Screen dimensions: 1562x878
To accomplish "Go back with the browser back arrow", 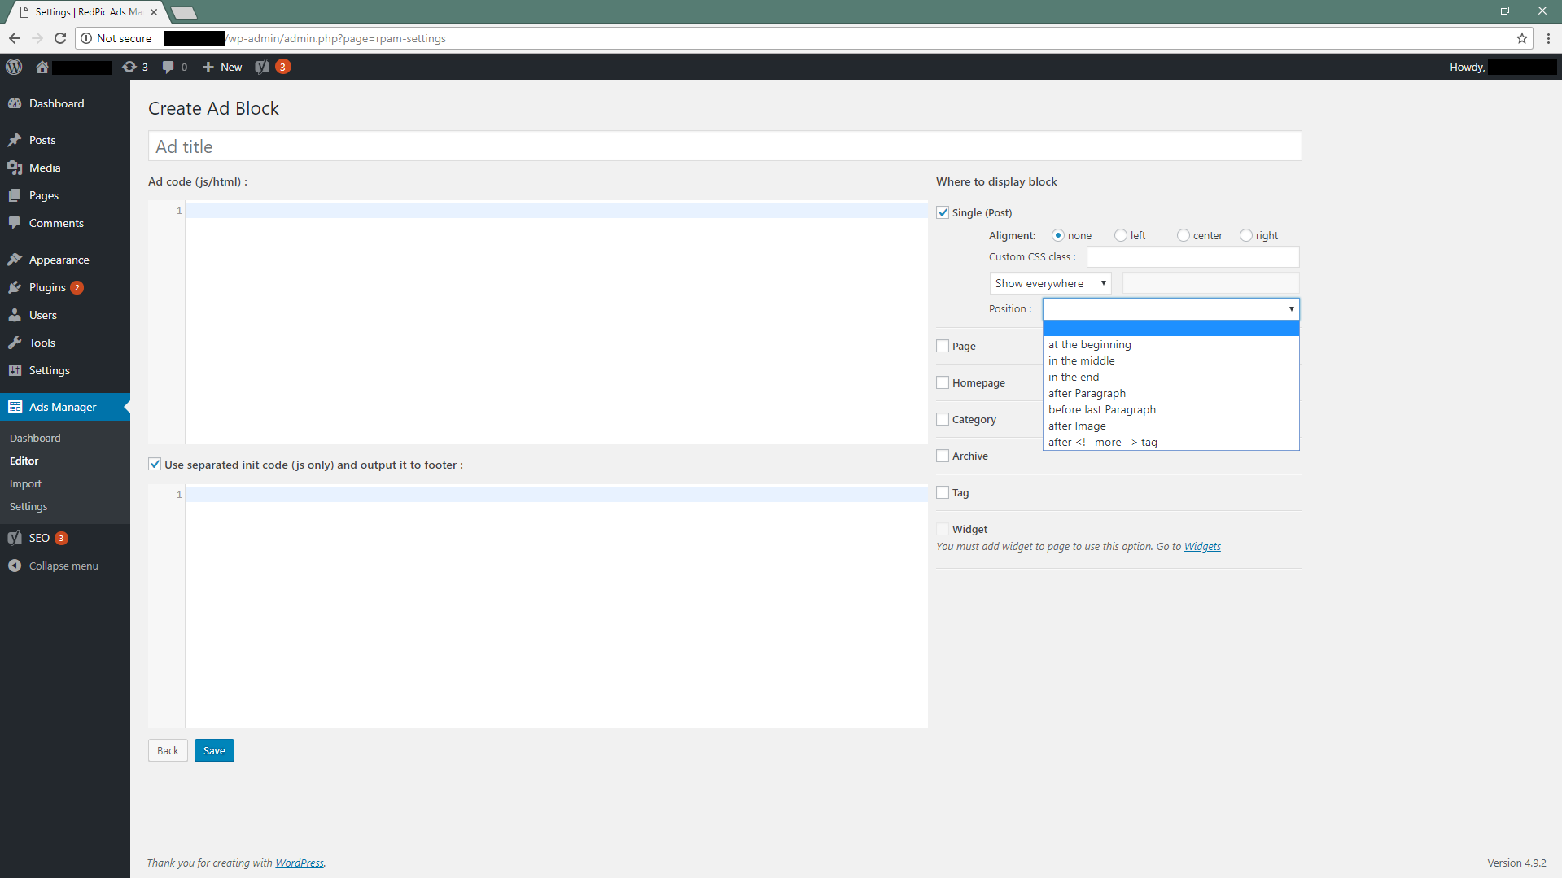I will 14,38.
